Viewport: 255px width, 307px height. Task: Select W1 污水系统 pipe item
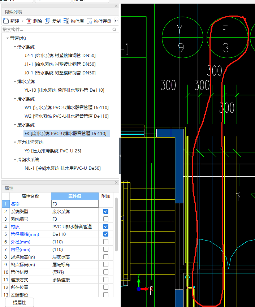66,108
